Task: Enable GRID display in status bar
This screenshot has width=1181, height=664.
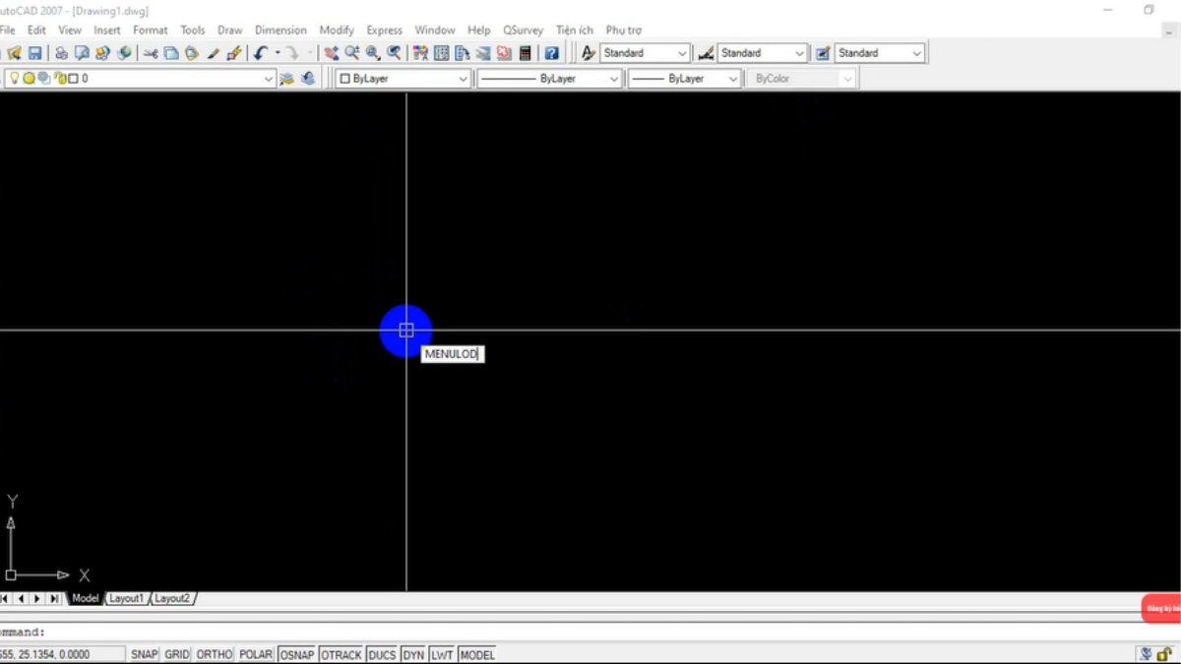Action: (x=177, y=654)
